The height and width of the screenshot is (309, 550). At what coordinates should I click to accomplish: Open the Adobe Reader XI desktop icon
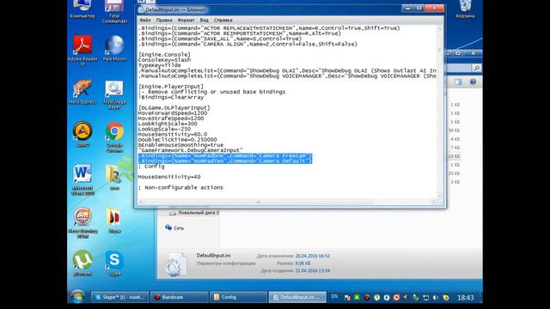pyautogui.click(x=82, y=50)
